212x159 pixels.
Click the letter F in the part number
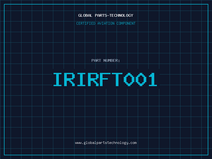105,79
